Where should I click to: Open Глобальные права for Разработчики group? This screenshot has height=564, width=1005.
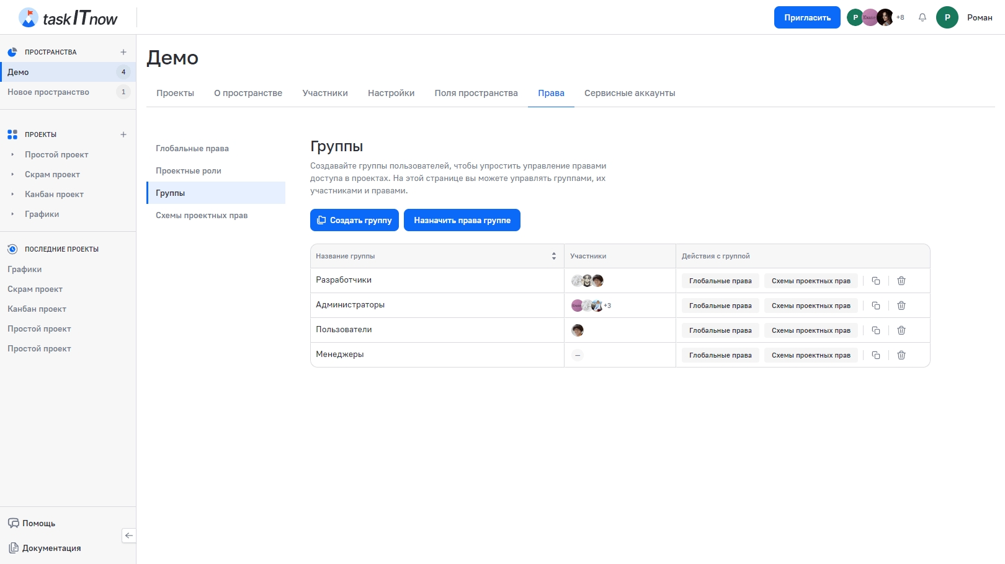click(x=720, y=281)
